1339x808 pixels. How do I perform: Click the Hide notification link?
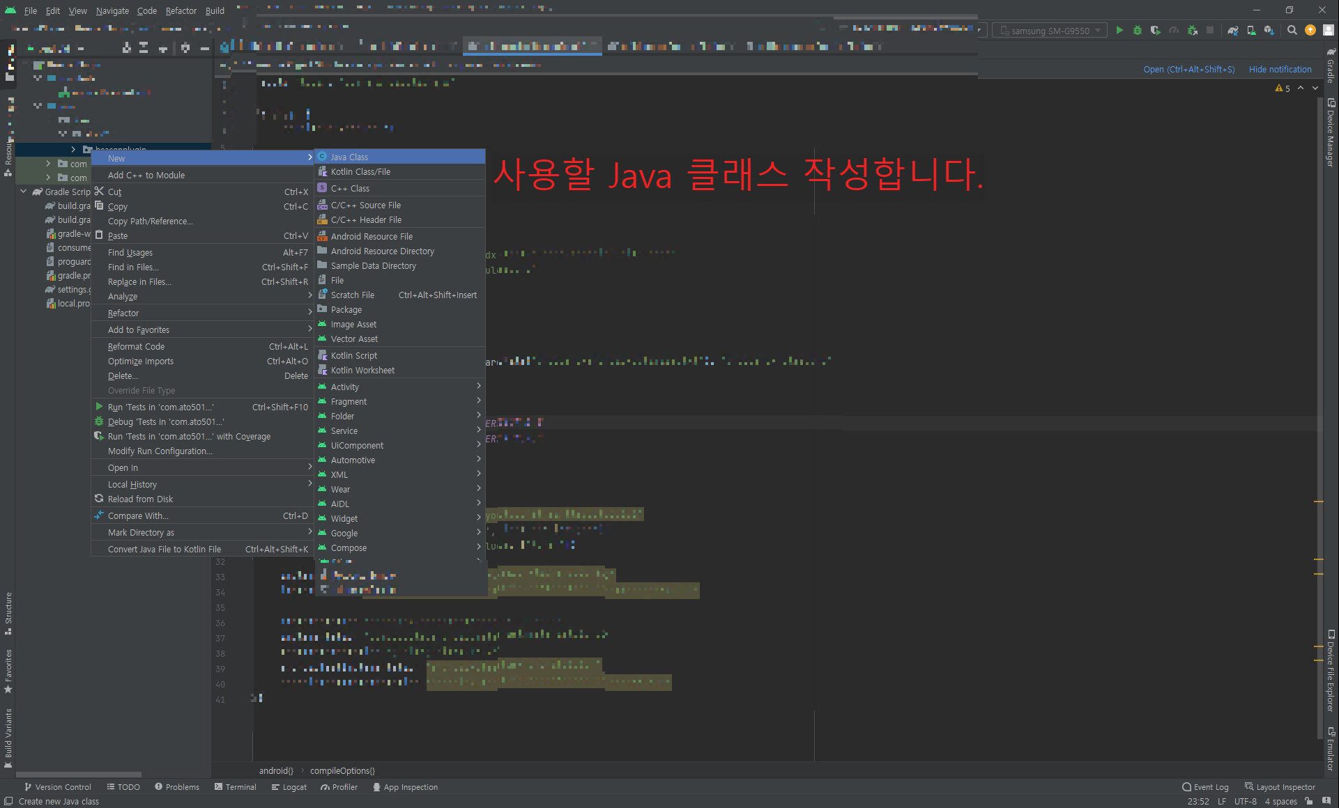(1280, 70)
